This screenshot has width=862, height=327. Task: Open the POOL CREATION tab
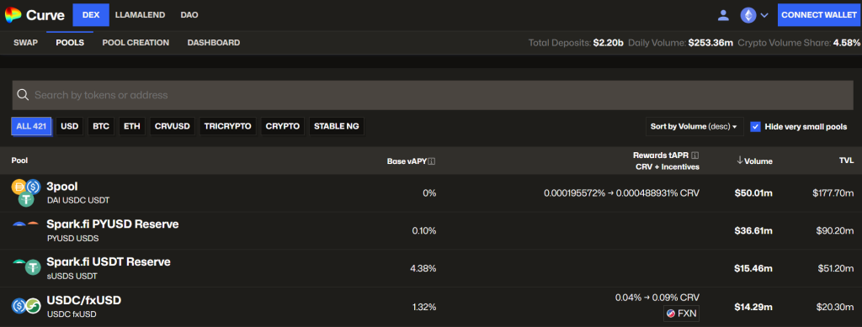point(136,42)
